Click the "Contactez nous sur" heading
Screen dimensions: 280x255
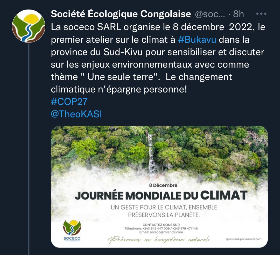click(x=161, y=224)
